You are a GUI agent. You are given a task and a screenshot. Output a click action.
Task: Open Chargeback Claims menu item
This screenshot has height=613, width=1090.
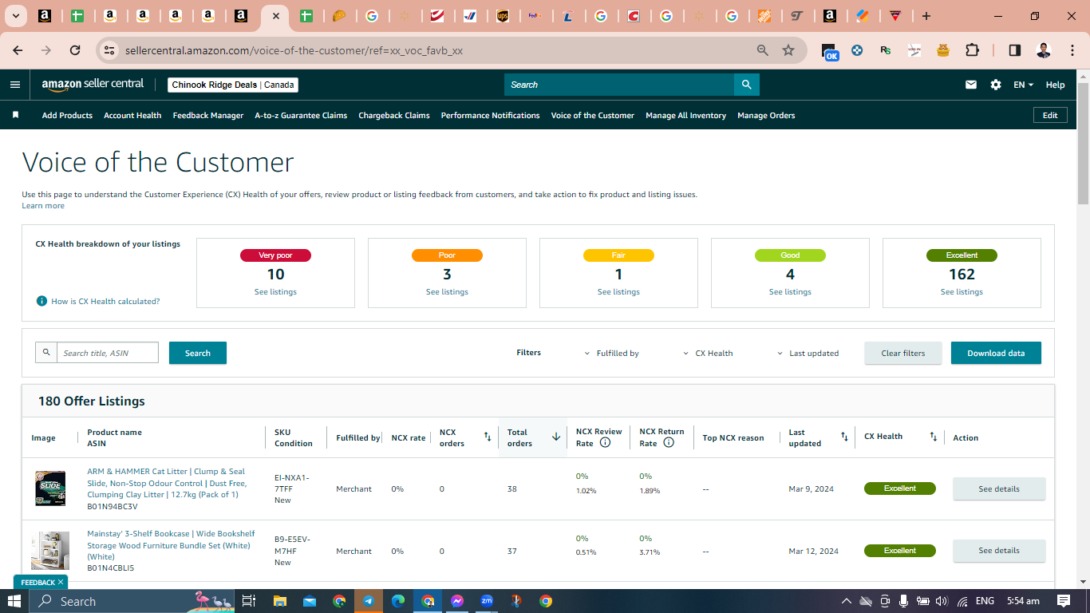(394, 115)
